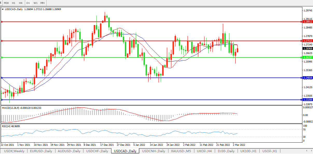Open the UKOil-,H4 chart tab

click(204, 151)
